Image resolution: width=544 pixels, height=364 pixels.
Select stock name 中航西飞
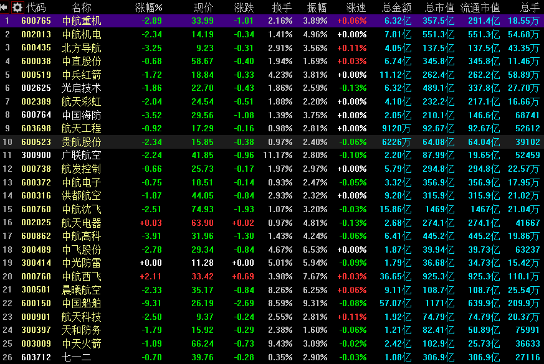click(x=82, y=276)
